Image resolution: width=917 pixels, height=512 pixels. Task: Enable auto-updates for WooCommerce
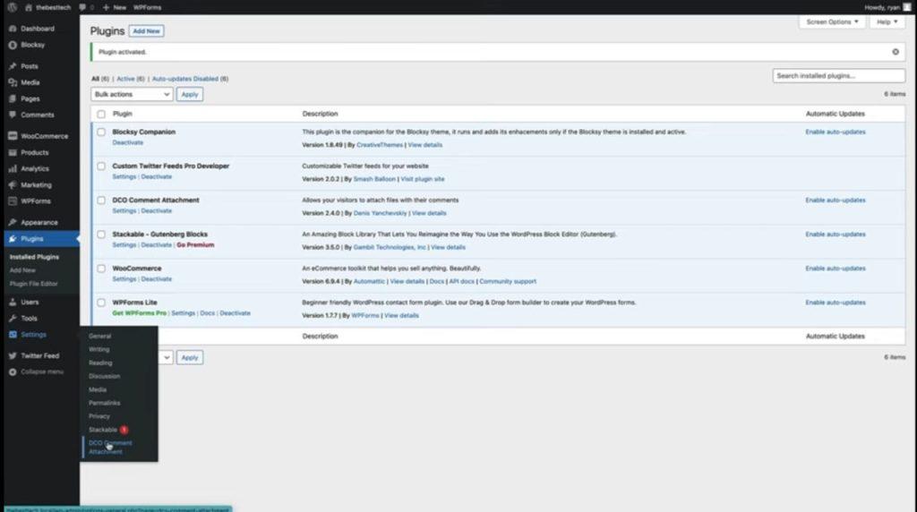[836, 269]
